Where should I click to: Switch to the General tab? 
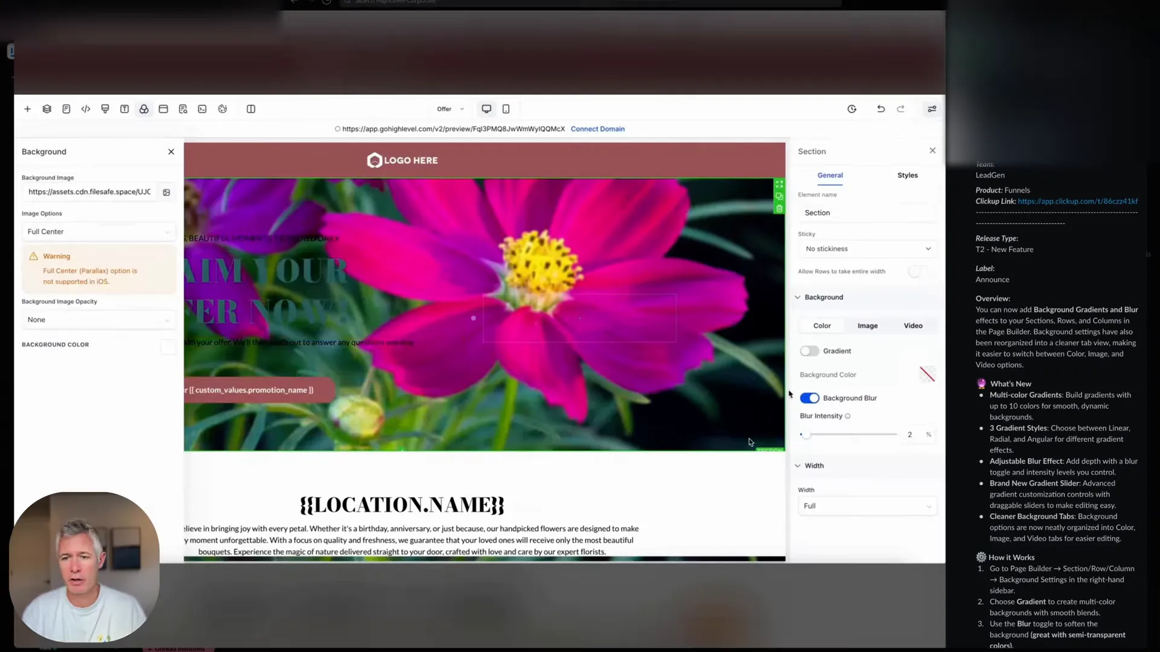point(830,176)
